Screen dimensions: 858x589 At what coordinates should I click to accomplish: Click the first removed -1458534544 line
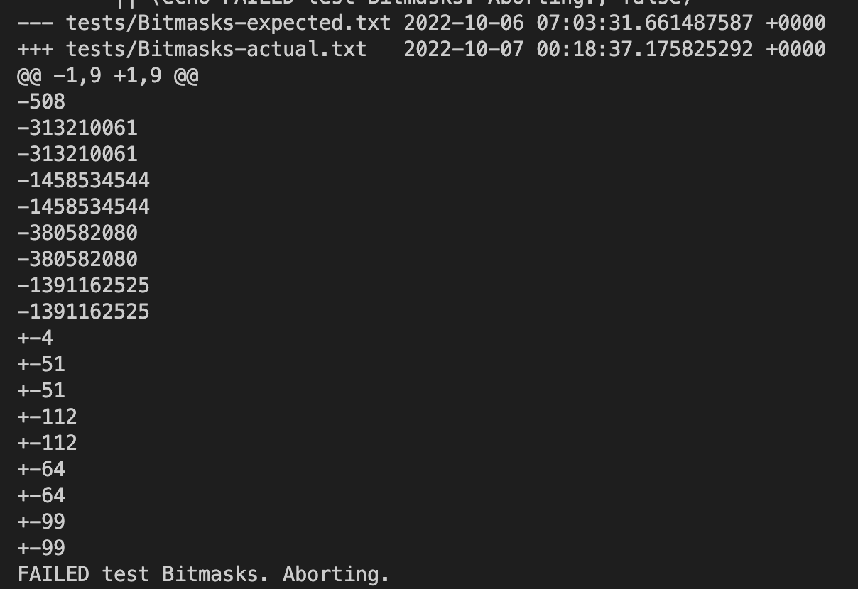point(83,180)
